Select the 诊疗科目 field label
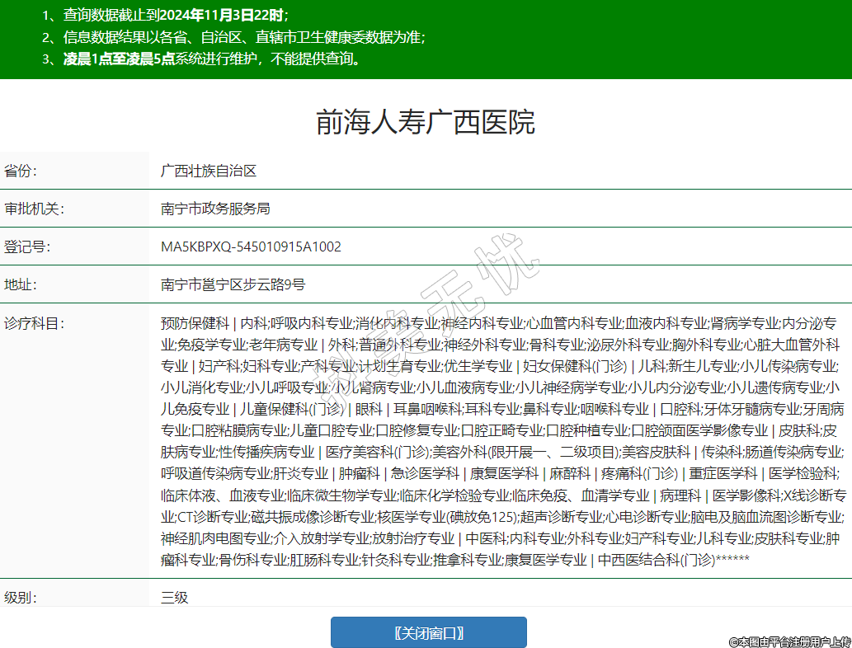This screenshot has height=648, width=852. coord(33,322)
